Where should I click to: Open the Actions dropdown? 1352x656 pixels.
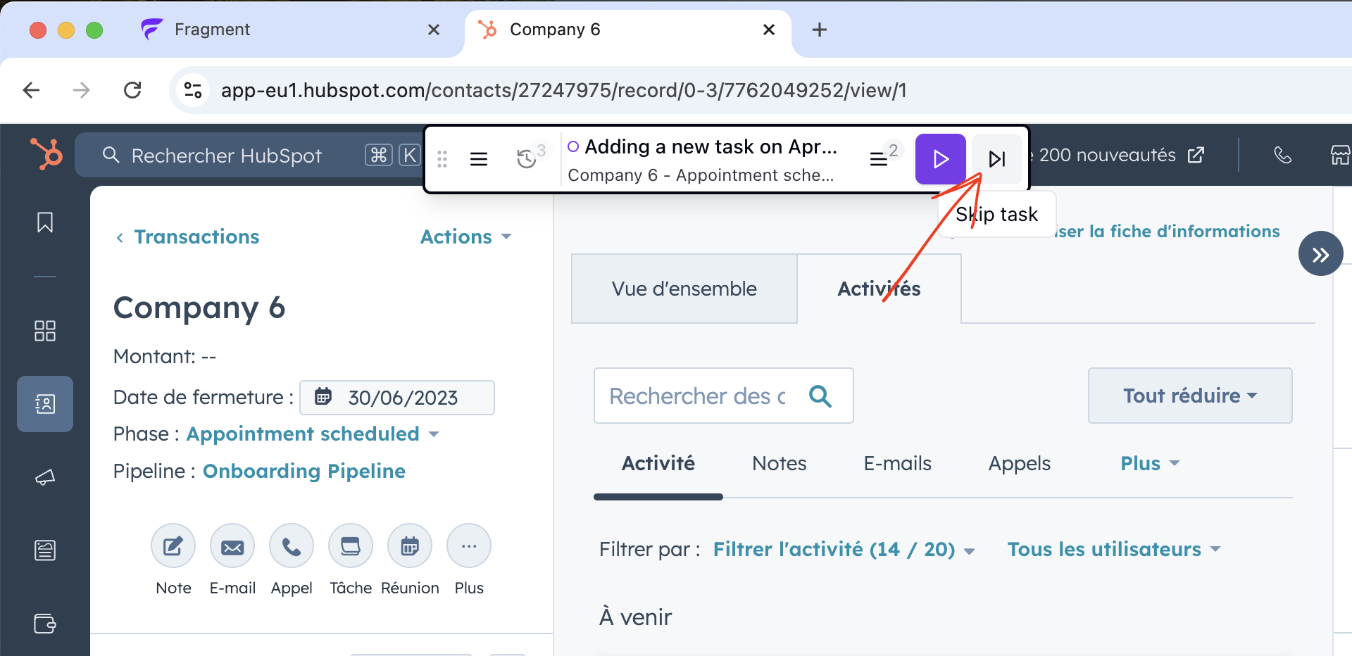click(466, 236)
